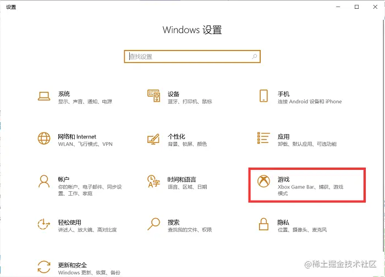The width and height of the screenshot is (385, 277).
Task: Open the 设备 keyboard and speaker icon
Action: [153, 96]
